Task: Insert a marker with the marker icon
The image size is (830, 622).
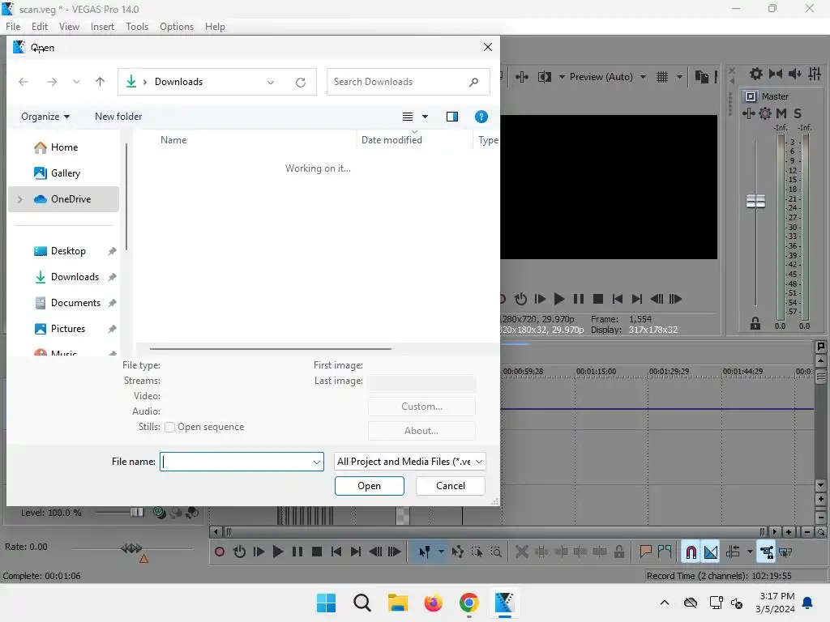Action: 645,552
